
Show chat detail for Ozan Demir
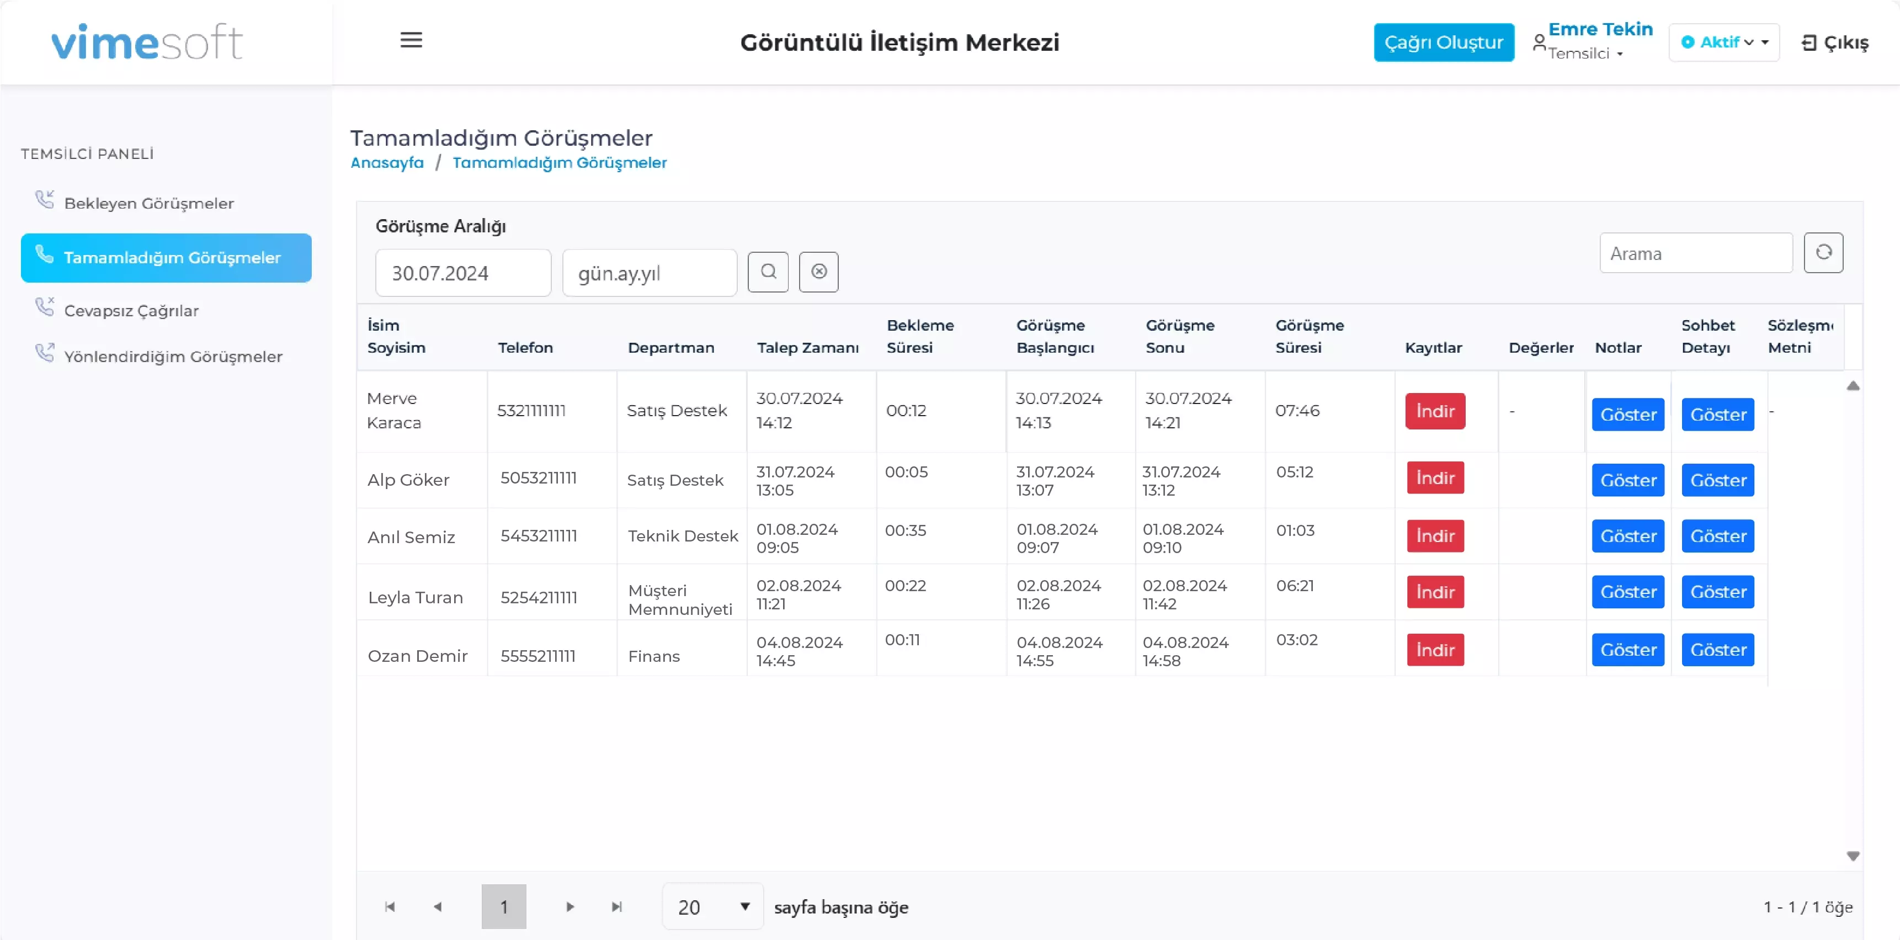click(x=1718, y=650)
